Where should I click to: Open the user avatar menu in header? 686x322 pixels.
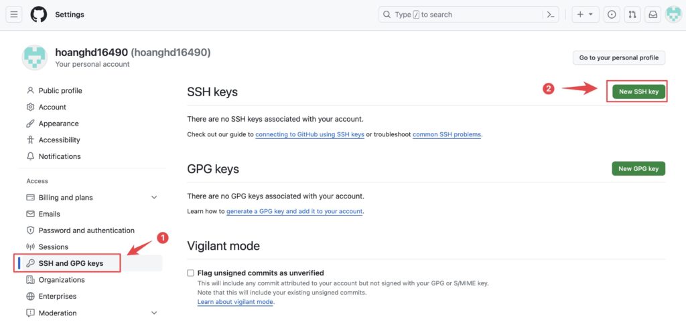coord(673,15)
